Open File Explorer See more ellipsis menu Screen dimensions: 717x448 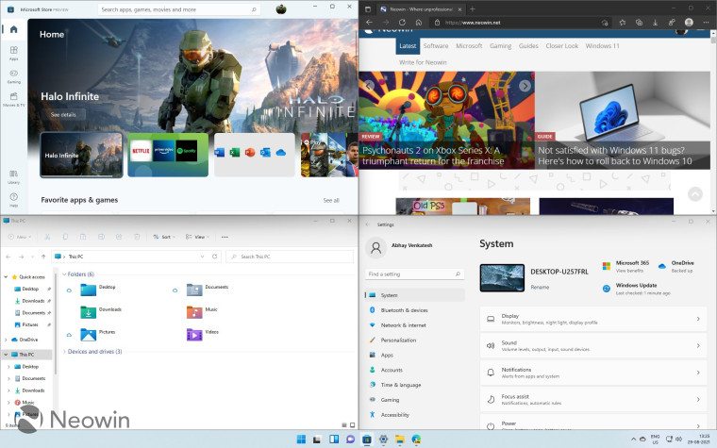coord(225,237)
